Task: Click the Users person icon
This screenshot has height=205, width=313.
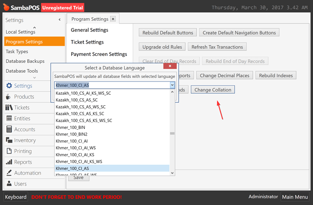Action: tap(9, 183)
